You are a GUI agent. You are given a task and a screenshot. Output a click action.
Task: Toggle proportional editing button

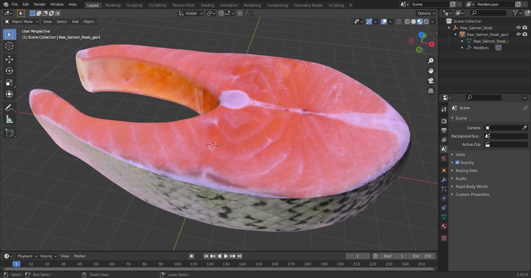click(x=240, y=13)
